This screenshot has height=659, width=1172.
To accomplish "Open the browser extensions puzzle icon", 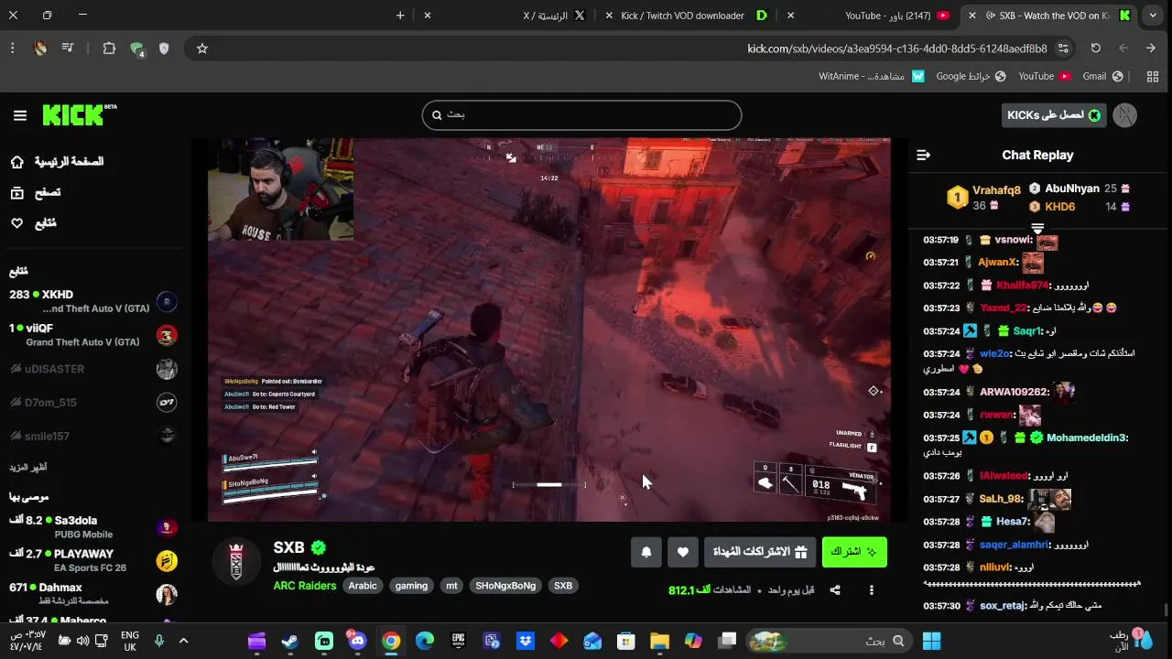I will point(109,49).
